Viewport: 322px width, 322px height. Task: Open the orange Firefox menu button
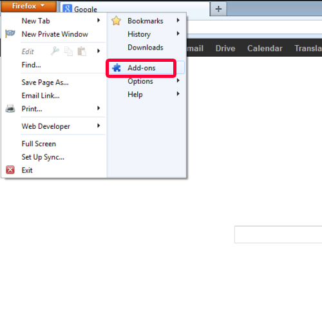28,6
